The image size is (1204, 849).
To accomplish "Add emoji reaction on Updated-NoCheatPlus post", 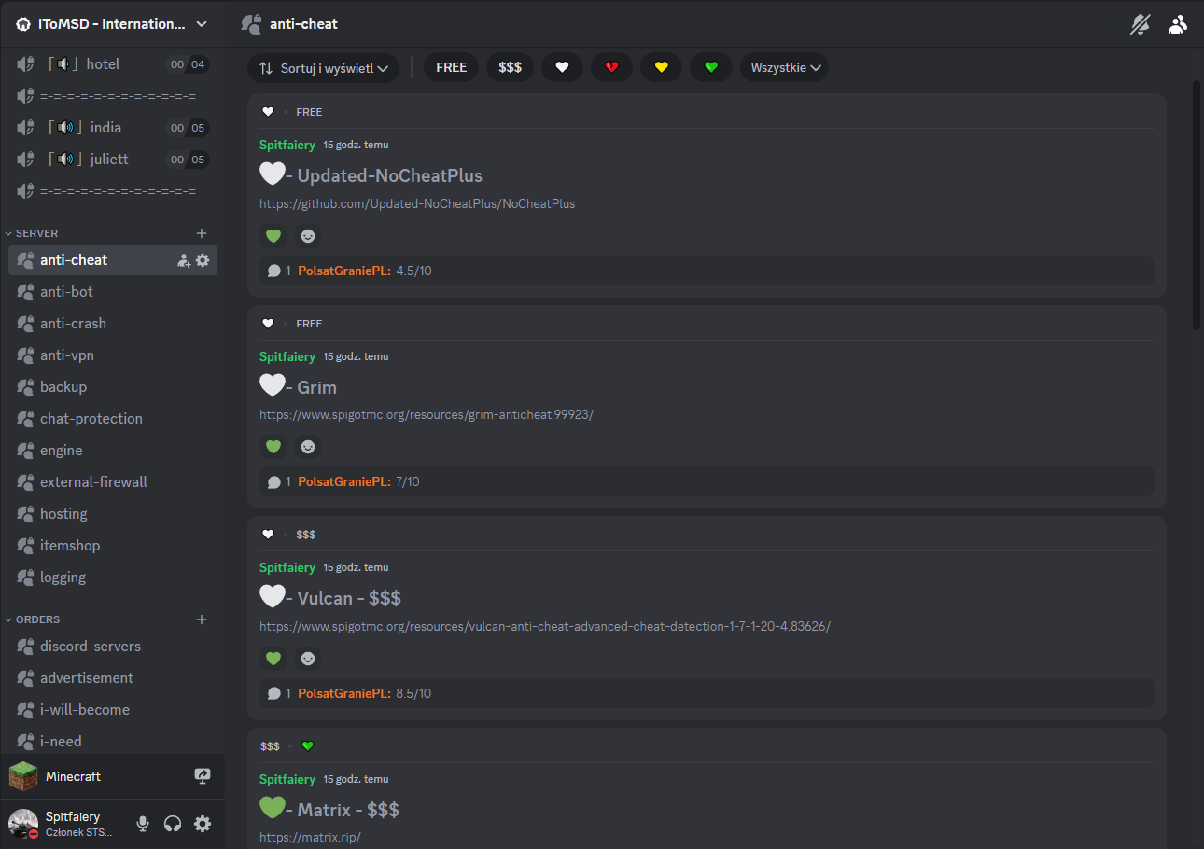I will tap(308, 236).
